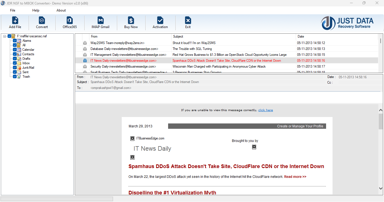Open the File menu
Viewport: 384px width, 202px height.
coord(13,10)
